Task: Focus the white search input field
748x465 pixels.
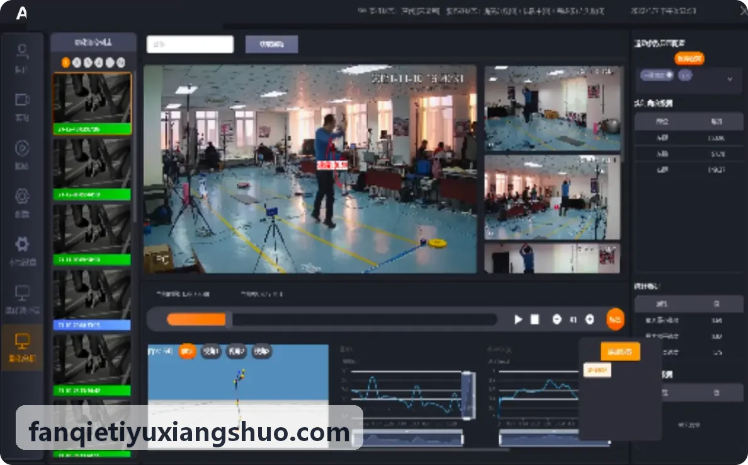Action: 190,44
